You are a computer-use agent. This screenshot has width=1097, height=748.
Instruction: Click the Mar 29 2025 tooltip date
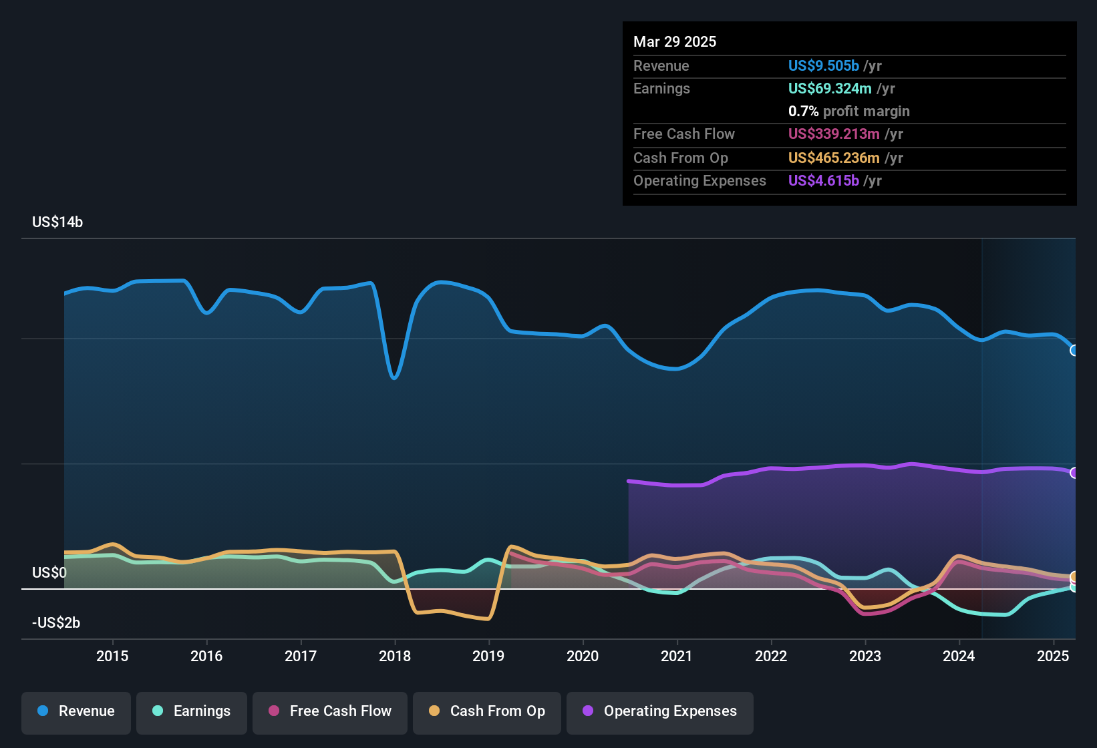point(675,42)
